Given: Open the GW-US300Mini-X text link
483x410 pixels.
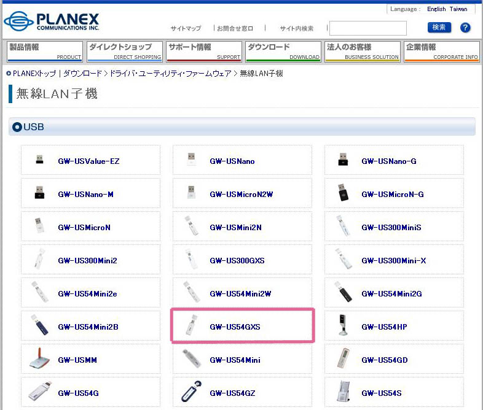Looking at the screenshot, I should (394, 261).
